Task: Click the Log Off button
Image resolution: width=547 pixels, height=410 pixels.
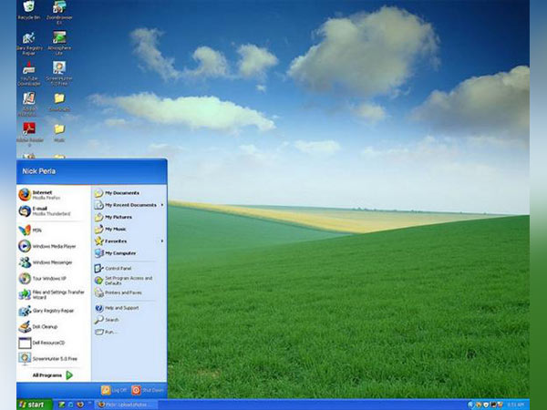Action: [x=114, y=390]
